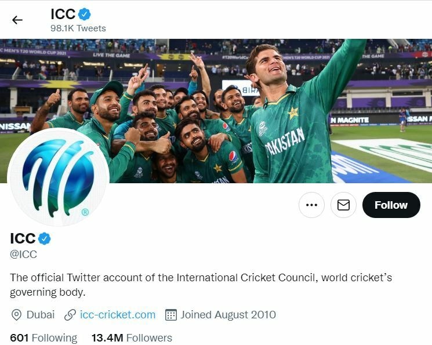This screenshot has height=345, width=432.
Task: Click the @ICC handle text
Action: click(23, 254)
